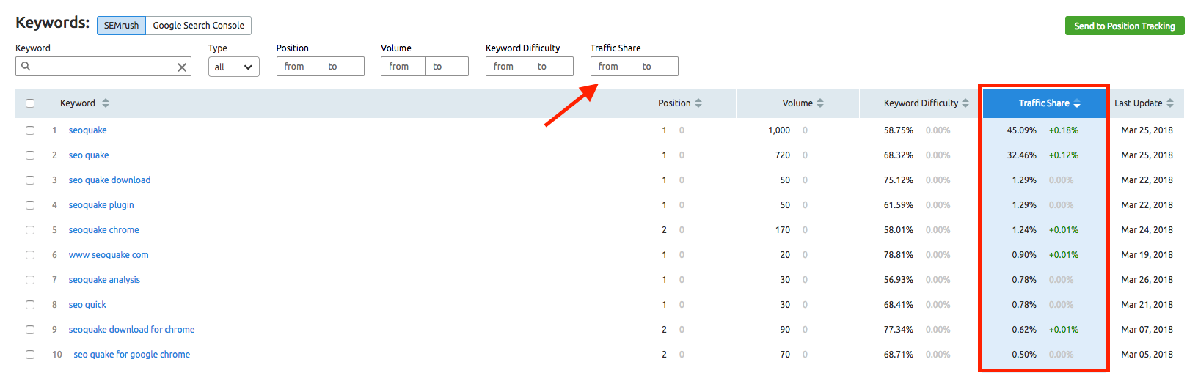1187x373 pixels.
Task: Check the box for seoquake keyword row
Action: pos(30,130)
